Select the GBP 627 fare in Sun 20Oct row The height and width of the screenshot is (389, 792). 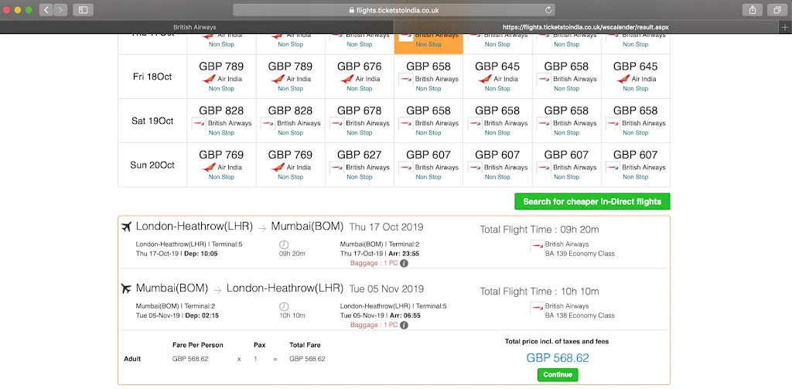coord(359,155)
